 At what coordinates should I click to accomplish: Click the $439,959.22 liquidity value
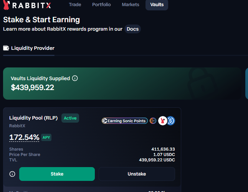tap(32, 87)
